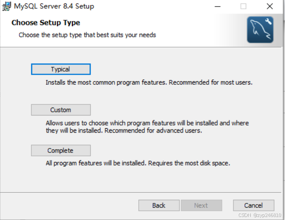The height and width of the screenshot is (220, 285).
Task: Click the greyed-out Next button
Action: tap(201, 206)
